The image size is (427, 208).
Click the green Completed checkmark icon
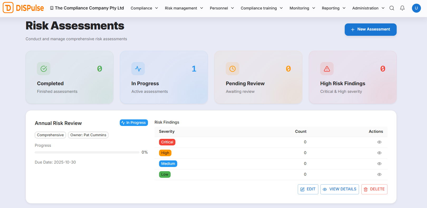click(44, 69)
